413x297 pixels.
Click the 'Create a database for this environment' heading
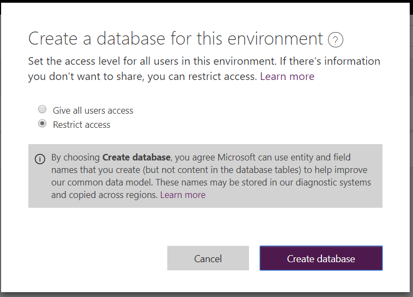[x=175, y=39]
